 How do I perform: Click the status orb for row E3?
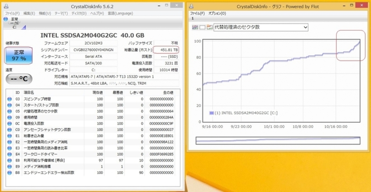tap(9, 148)
